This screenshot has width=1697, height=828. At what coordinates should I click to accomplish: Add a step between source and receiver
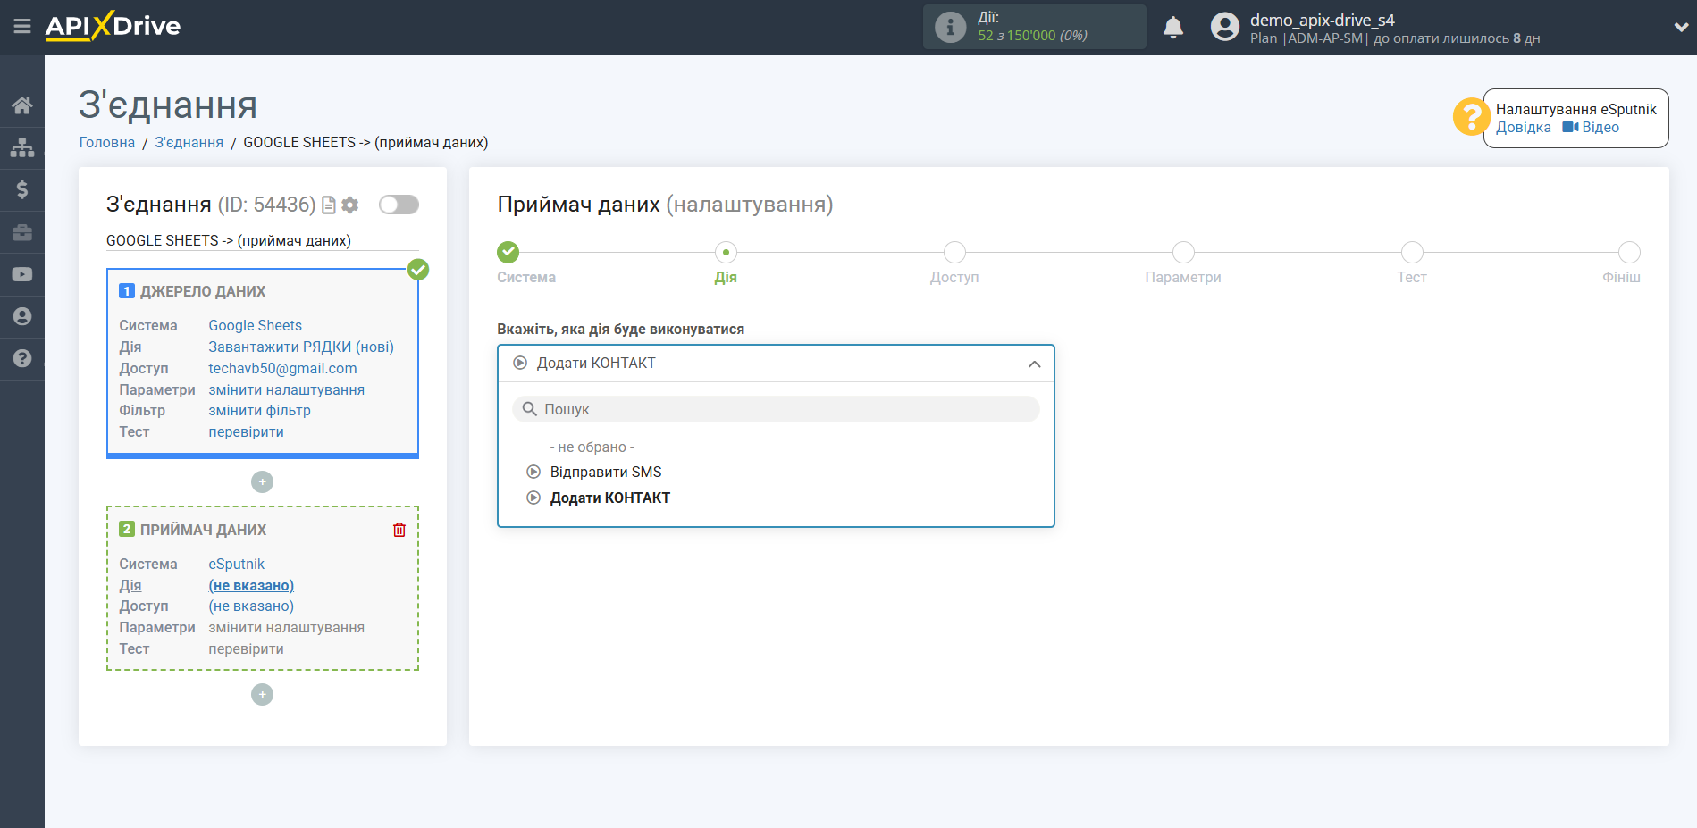pos(262,481)
